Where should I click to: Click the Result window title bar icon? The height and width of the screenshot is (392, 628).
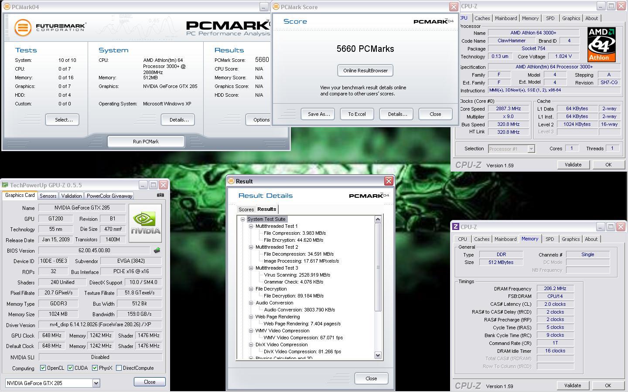click(x=231, y=181)
